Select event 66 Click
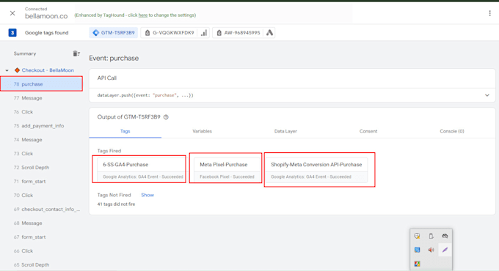 42,250
